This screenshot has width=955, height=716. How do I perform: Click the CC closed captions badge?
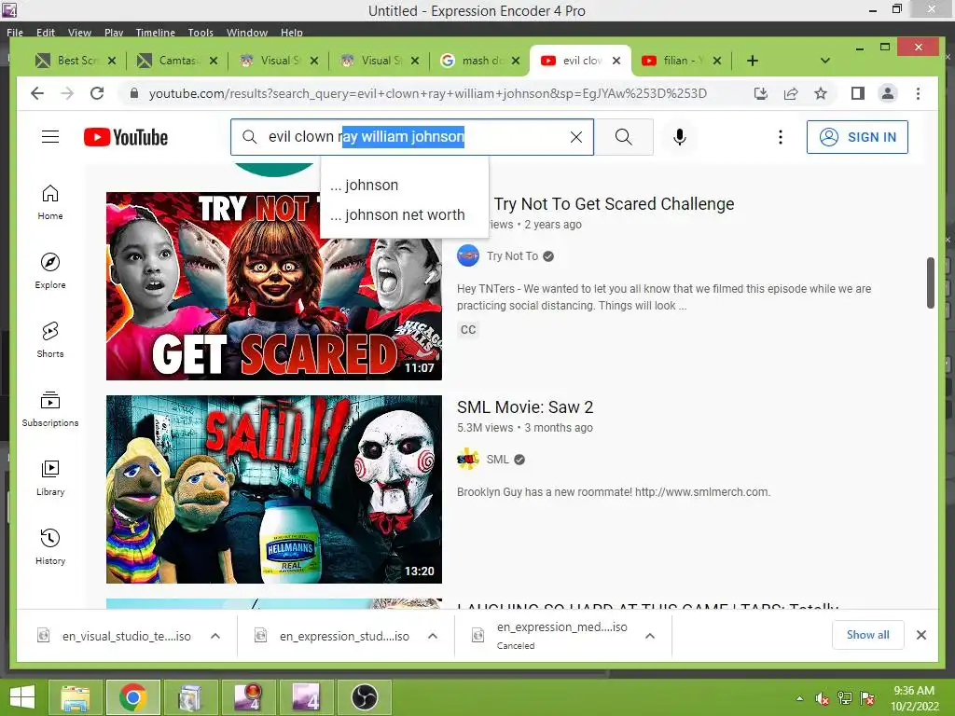pyautogui.click(x=468, y=329)
